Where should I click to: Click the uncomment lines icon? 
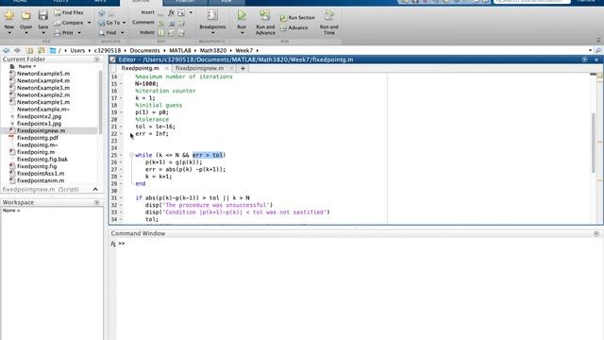[x=172, y=23]
